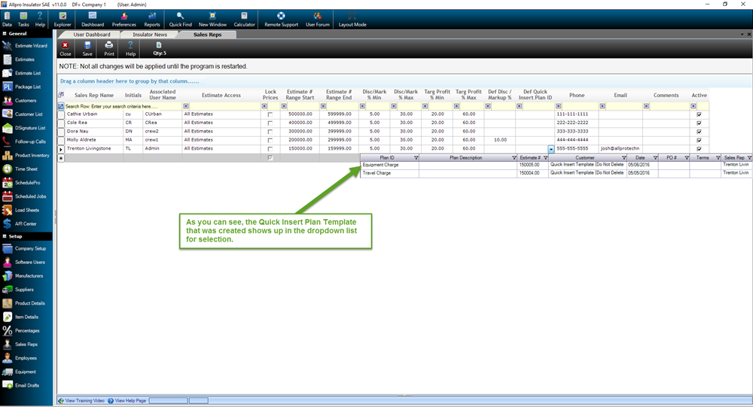Open the Estimate # column filter in dropdown list
This screenshot has height=407, width=753.
[x=545, y=158]
